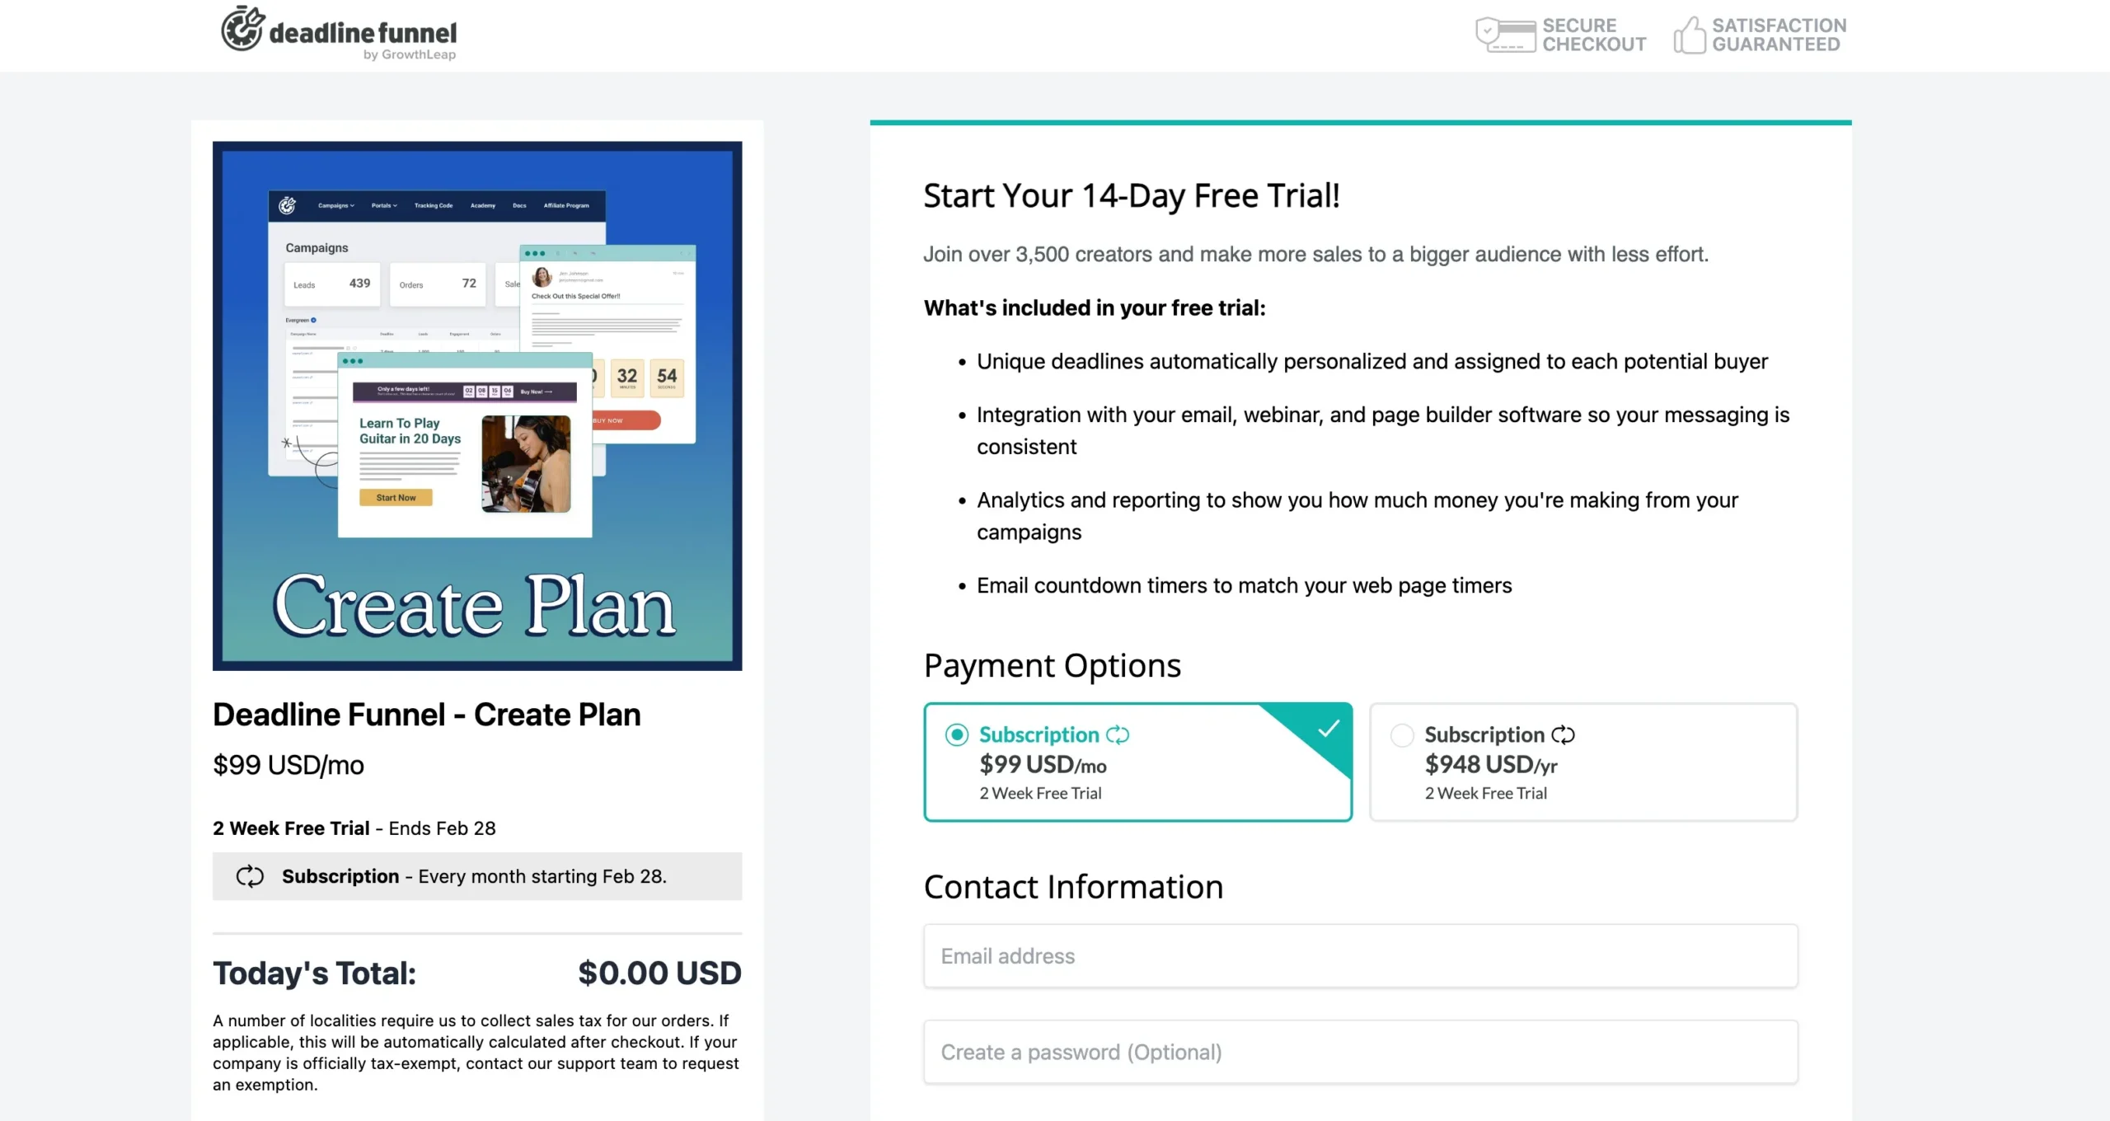Image resolution: width=2110 pixels, height=1121 pixels.
Task: Click the subscription refresh icon in order summary
Action: coord(250,875)
